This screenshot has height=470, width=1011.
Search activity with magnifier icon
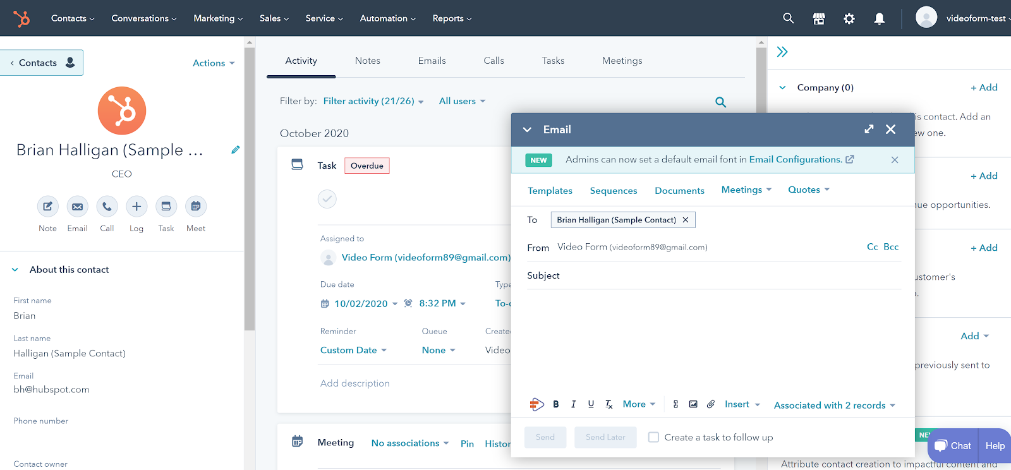pos(720,102)
